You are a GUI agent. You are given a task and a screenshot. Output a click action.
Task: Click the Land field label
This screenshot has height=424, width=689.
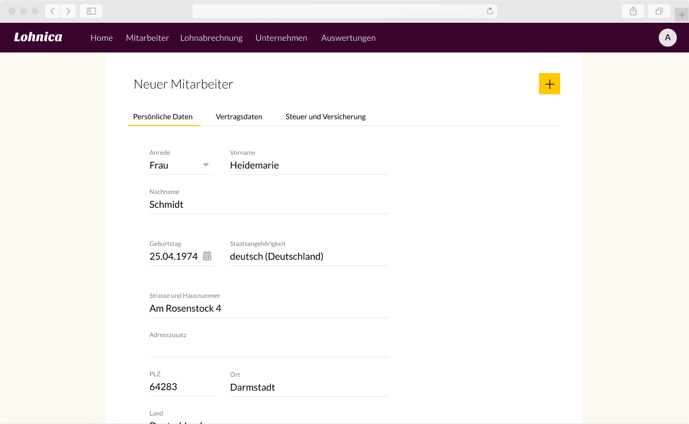[x=156, y=413]
